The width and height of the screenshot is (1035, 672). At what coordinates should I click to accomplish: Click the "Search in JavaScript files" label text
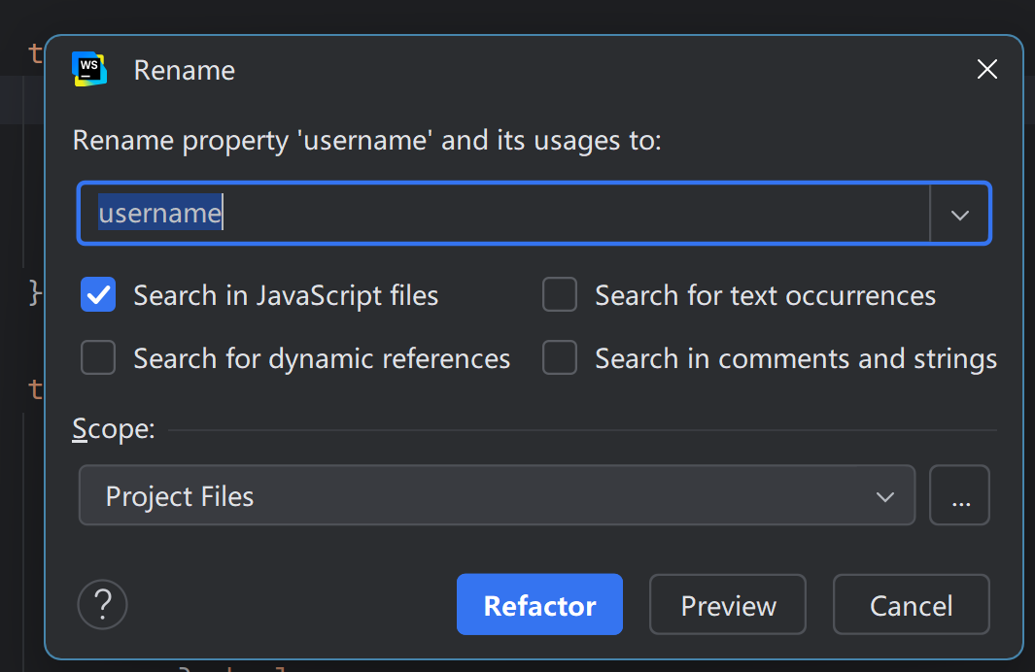coord(286,295)
